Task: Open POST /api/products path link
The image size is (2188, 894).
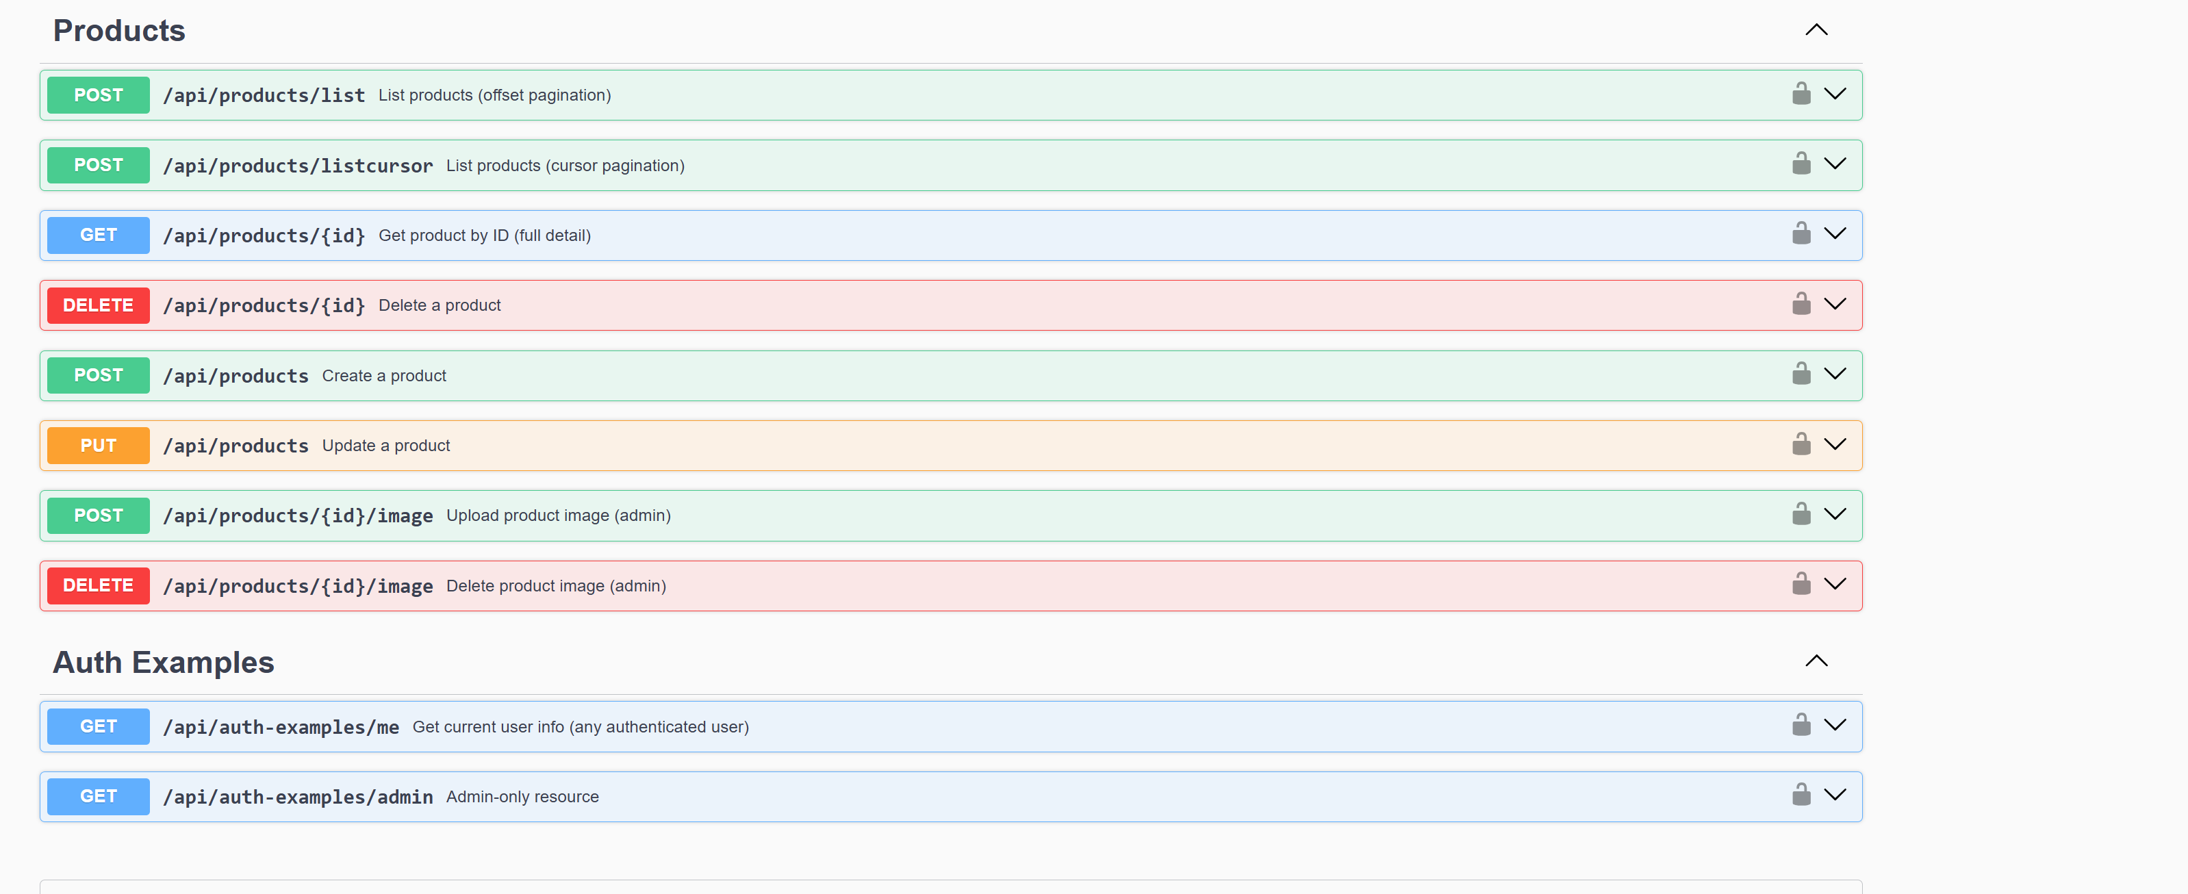Action: click(236, 376)
